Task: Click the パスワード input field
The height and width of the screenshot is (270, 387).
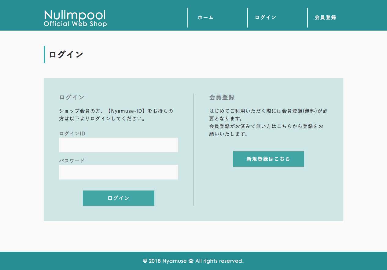Action: point(118,172)
